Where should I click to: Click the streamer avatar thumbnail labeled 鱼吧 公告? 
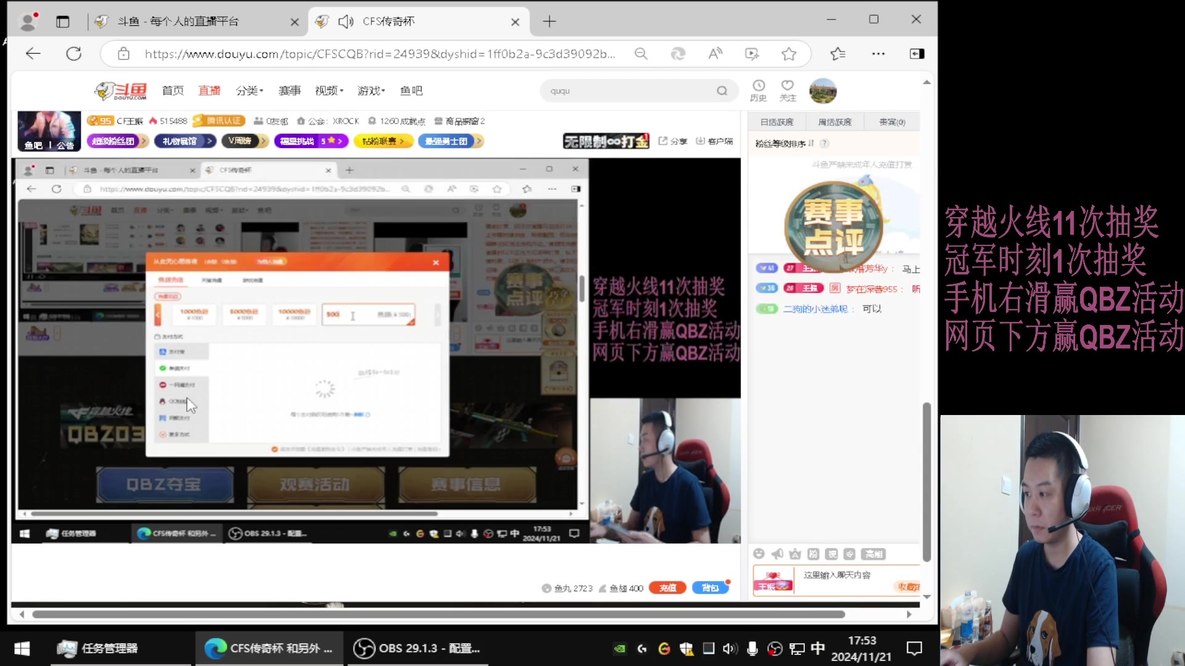tap(49, 131)
